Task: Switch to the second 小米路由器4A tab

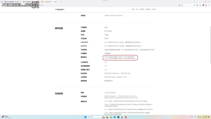Action: pyautogui.click(x=31, y=2)
